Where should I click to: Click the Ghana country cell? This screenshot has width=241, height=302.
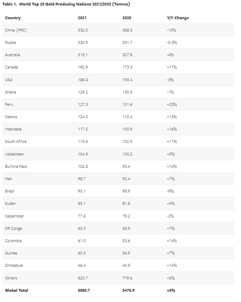(10, 92)
